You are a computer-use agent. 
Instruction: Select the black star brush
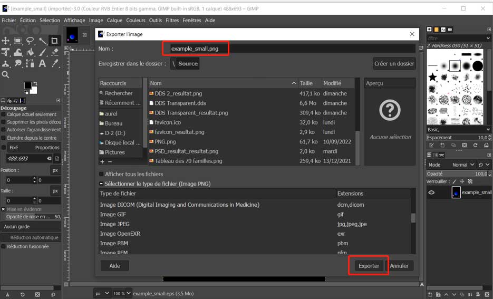[433, 78]
